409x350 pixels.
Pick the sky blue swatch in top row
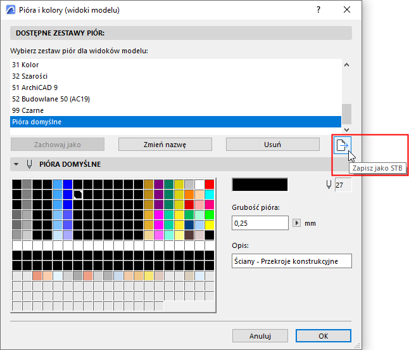coord(58,184)
